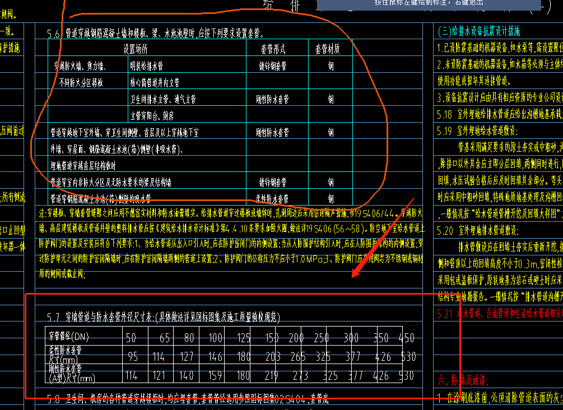
Task: Click the yellow note starting '注:穿楼板、穿墙套管缝隙'
Action: [230, 213]
